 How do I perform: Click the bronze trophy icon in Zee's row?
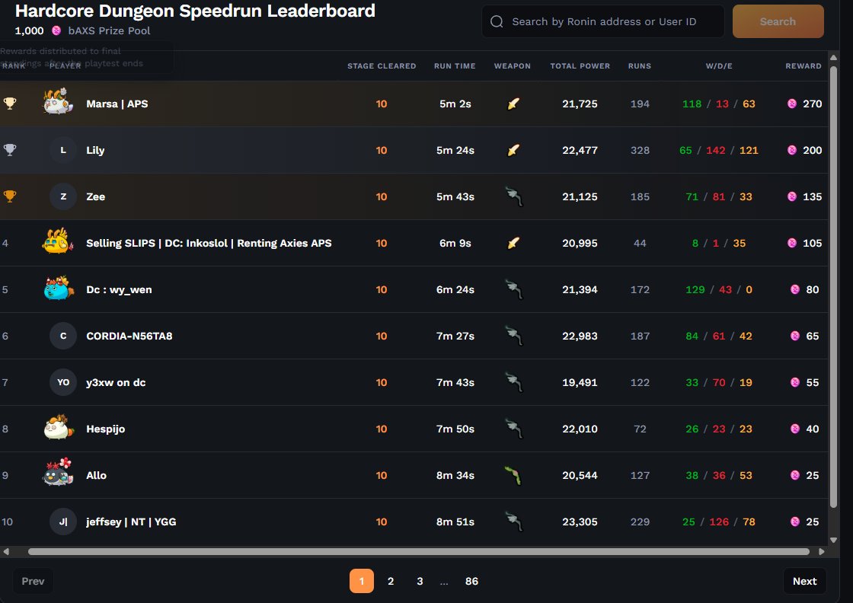10,196
